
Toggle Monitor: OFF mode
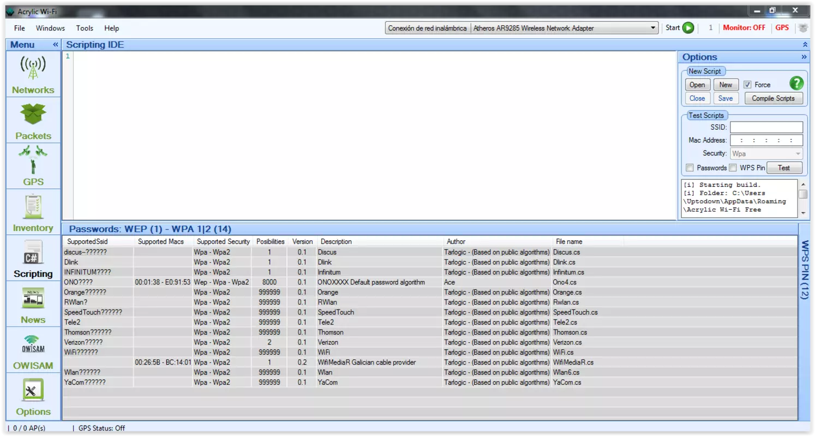(x=744, y=28)
